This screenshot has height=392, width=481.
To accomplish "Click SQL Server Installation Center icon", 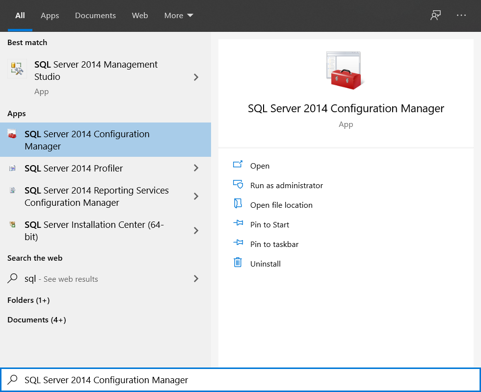I will (x=12, y=225).
